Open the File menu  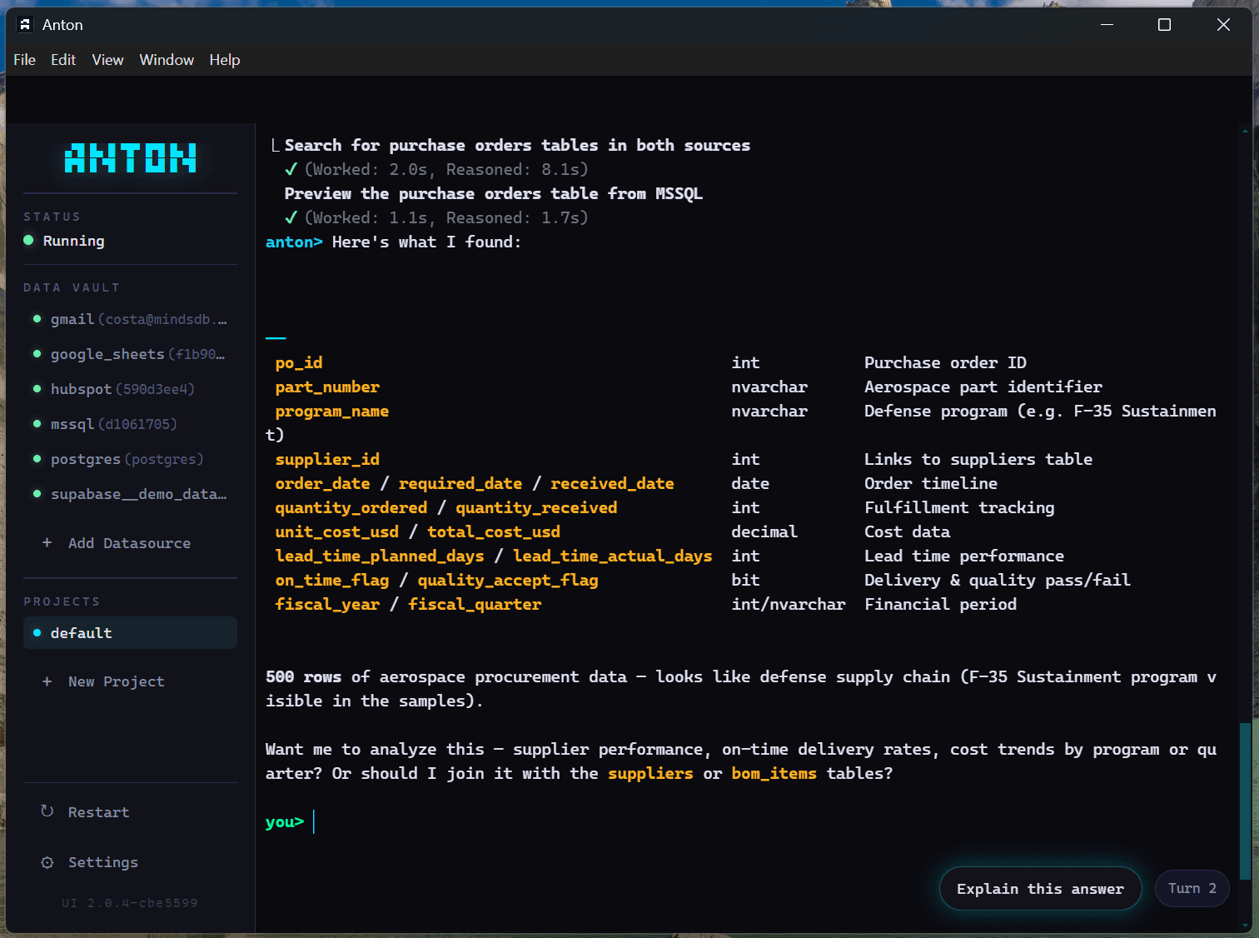pyautogui.click(x=24, y=59)
